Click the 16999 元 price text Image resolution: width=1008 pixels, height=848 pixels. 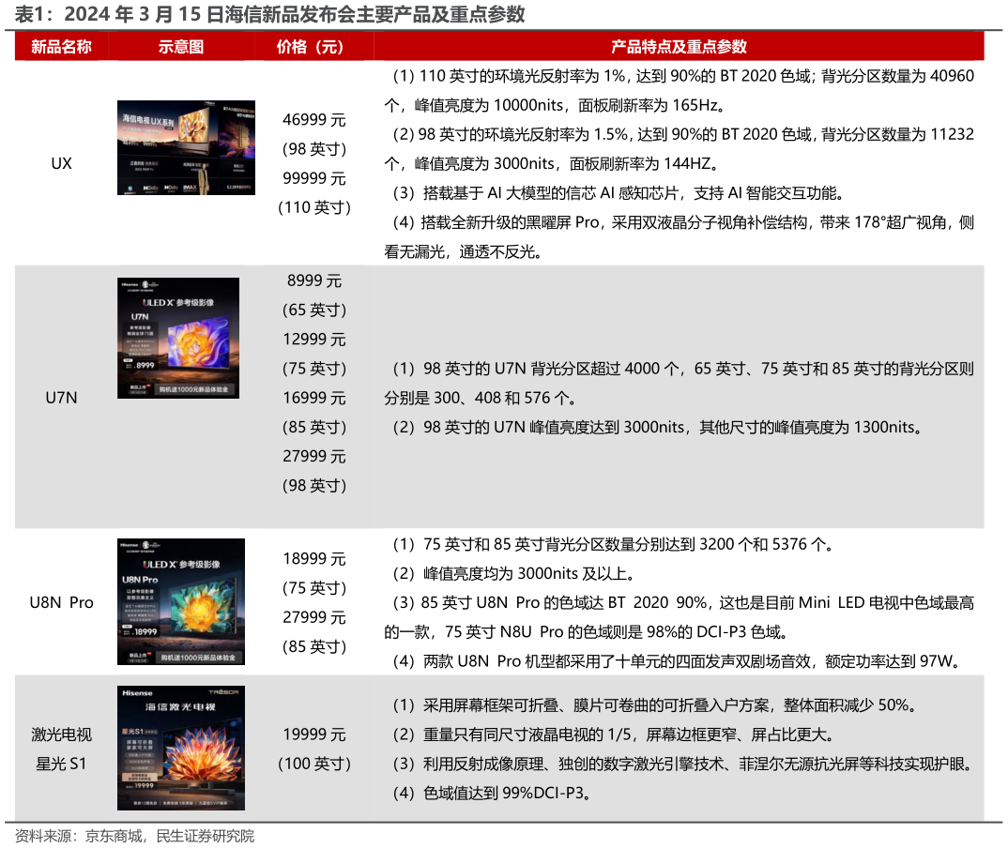(x=314, y=399)
